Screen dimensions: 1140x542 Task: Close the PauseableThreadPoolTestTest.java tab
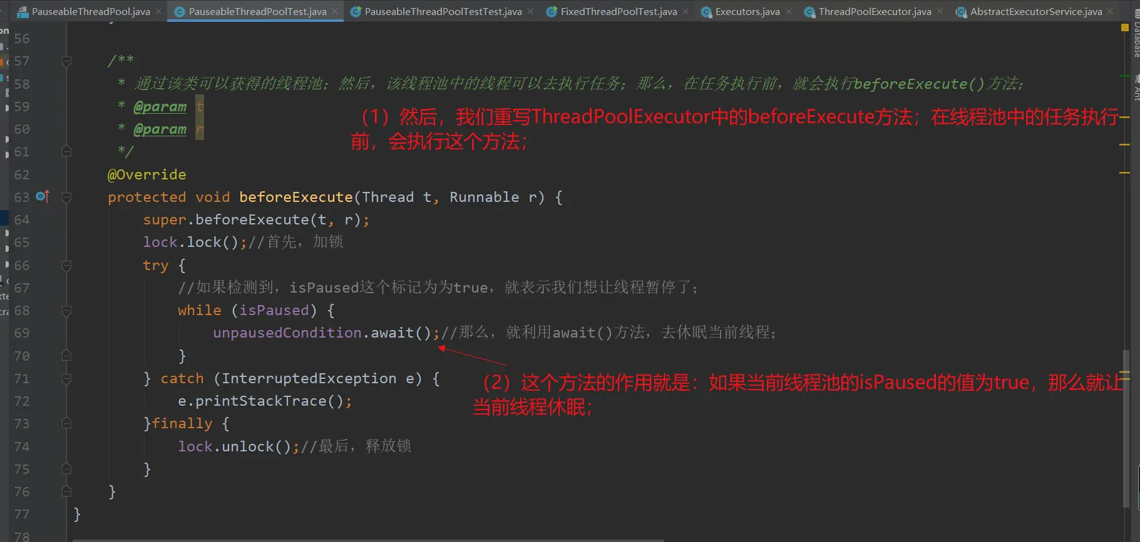pyautogui.click(x=530, y=11)
